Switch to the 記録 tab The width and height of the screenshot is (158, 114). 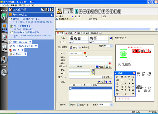(69, 33)
